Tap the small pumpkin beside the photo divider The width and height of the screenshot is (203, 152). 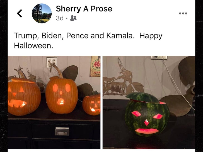click(x=92, y=104)
